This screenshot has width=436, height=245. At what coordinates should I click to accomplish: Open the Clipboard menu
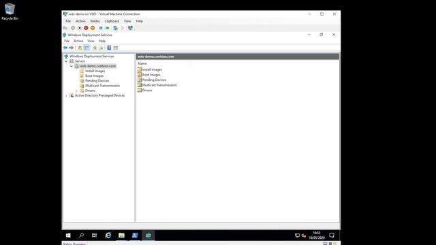click(x=112, y=21)
